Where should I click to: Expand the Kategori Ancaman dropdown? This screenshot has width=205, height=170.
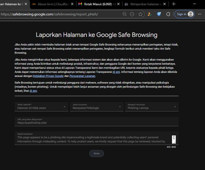(x=152, y=107)
